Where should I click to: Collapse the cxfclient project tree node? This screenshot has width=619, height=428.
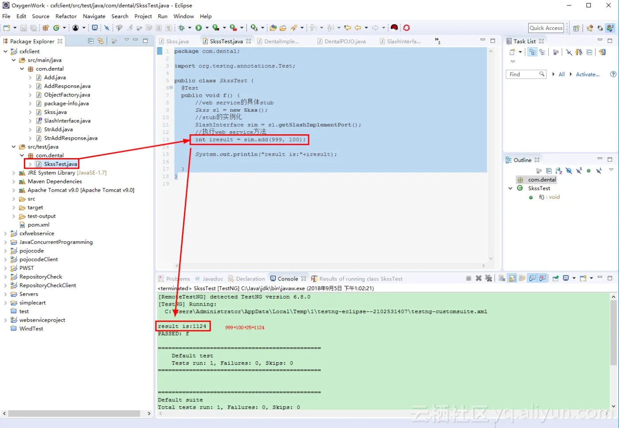tap(5, 51)
